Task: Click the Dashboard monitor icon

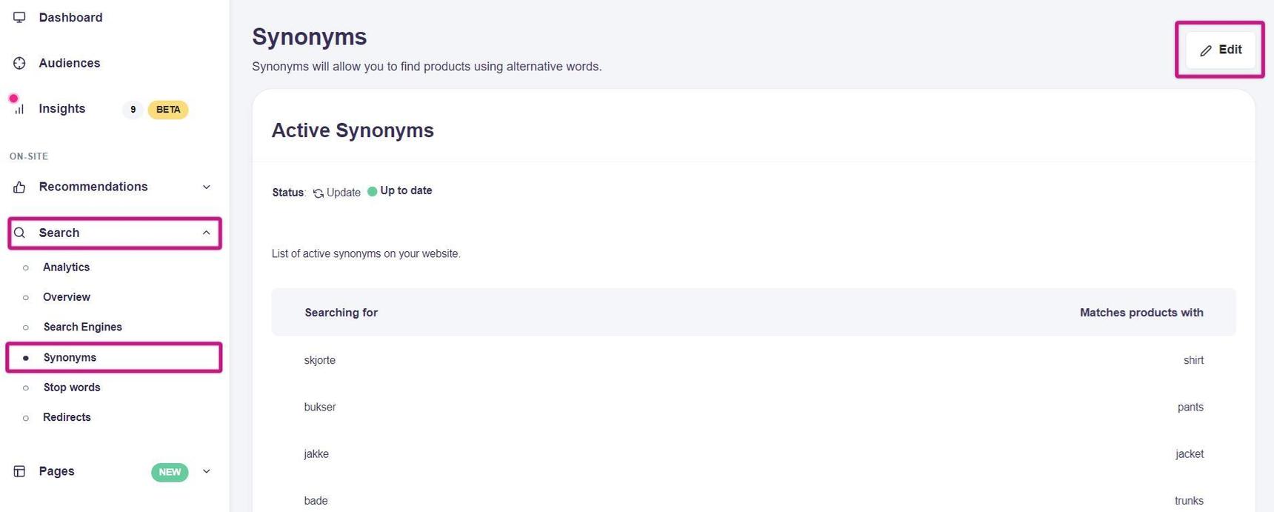Action: [19, 17]
